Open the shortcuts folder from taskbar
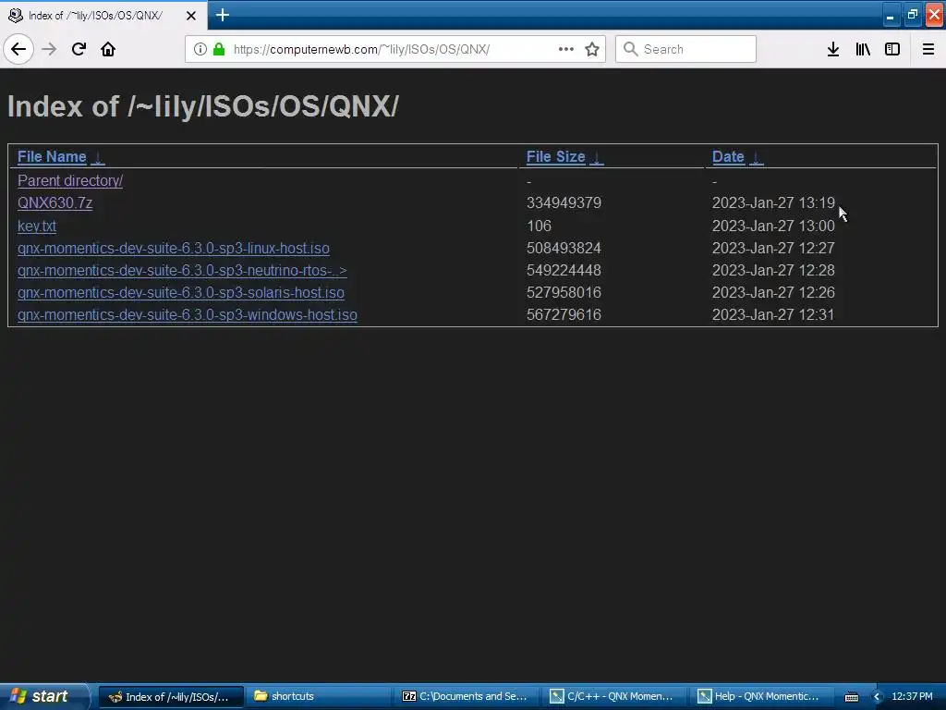Screen dimensions: 946x710 [319, 696]
